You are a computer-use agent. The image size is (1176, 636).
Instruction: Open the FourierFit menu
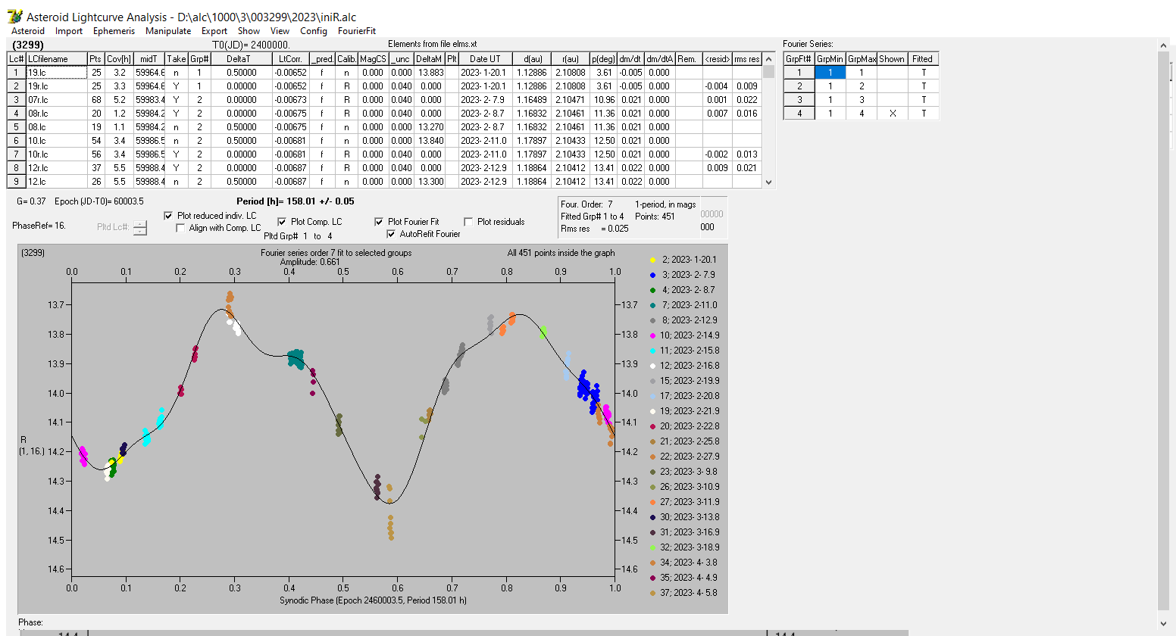(357, 31)
